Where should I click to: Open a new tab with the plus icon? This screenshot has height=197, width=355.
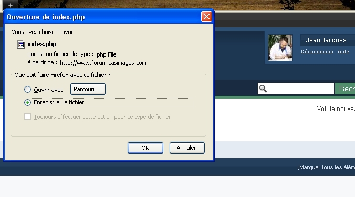click(x=10, y=5)
